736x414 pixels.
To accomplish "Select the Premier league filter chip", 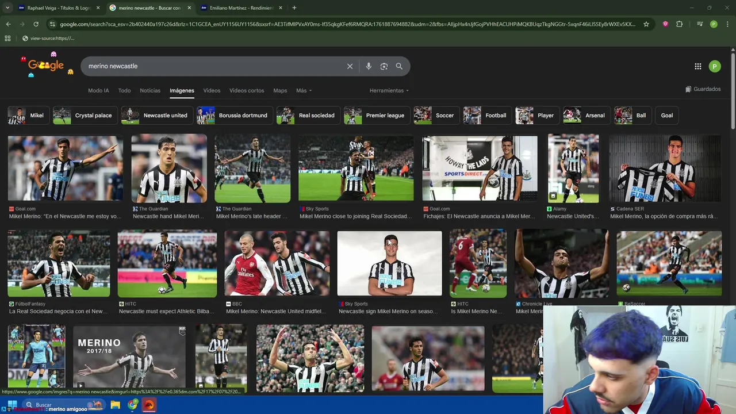I will [377, 116].
